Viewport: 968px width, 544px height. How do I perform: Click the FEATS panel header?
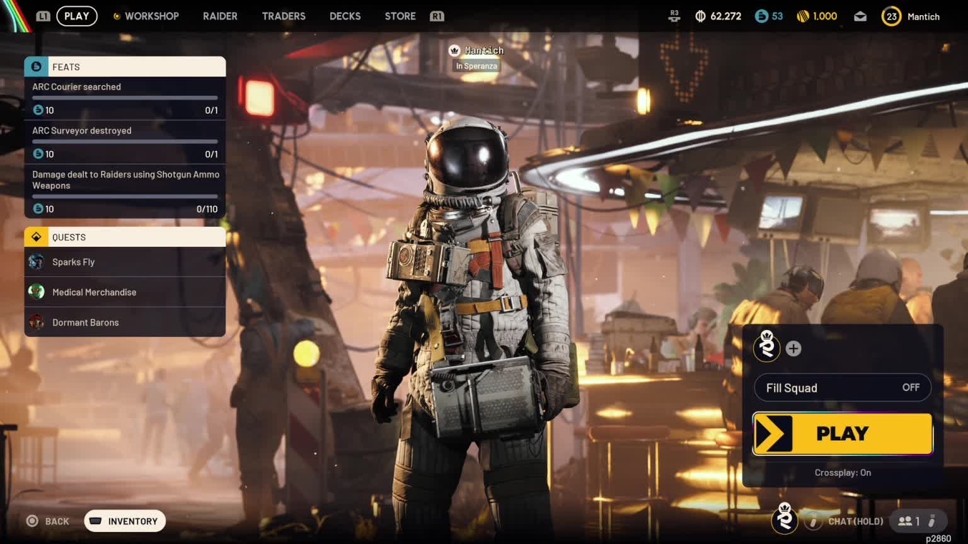(125, 67)
